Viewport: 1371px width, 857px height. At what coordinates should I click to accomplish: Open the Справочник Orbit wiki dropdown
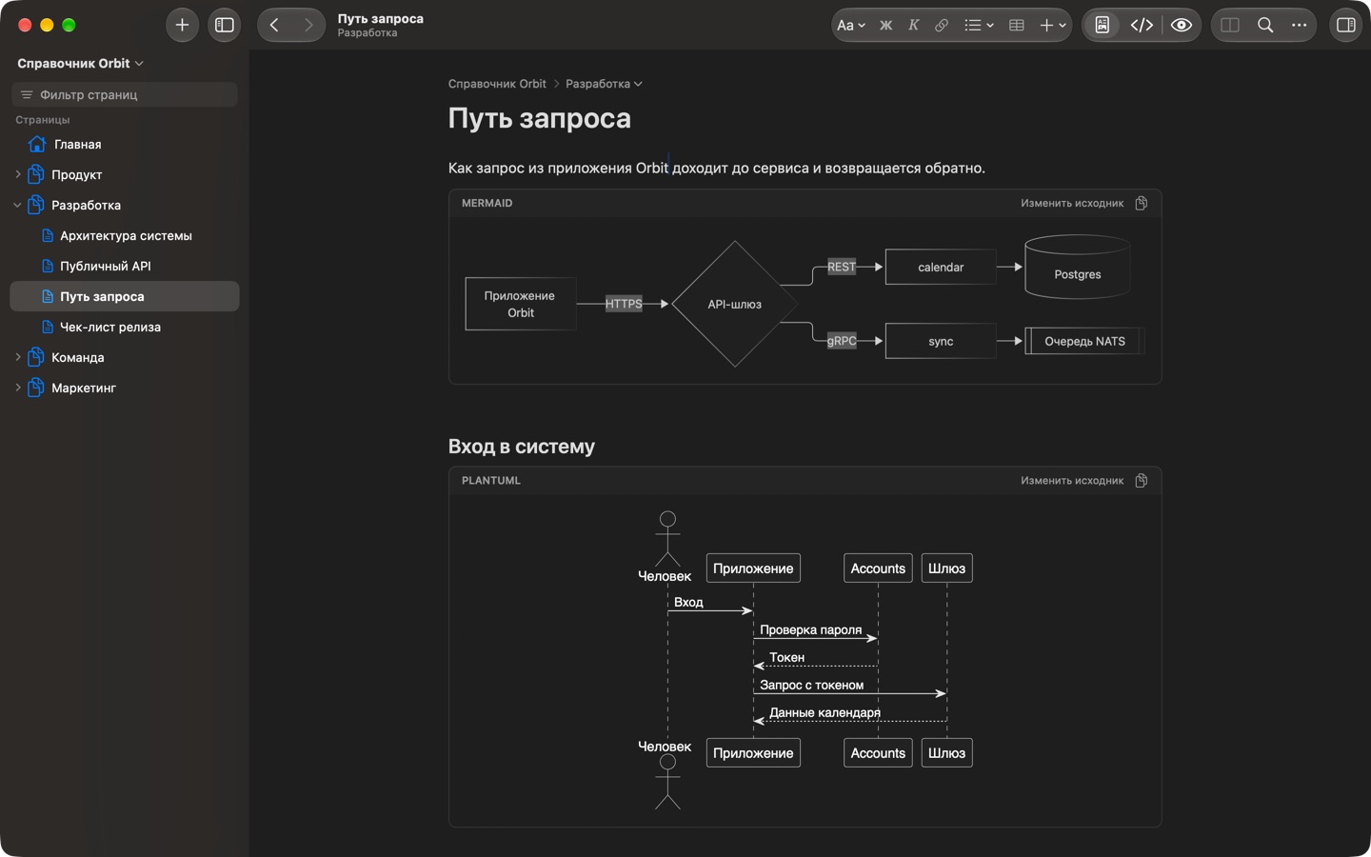80,63
